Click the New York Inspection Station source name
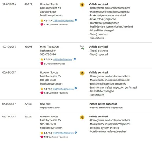152x141 pixels. point(50,106)
